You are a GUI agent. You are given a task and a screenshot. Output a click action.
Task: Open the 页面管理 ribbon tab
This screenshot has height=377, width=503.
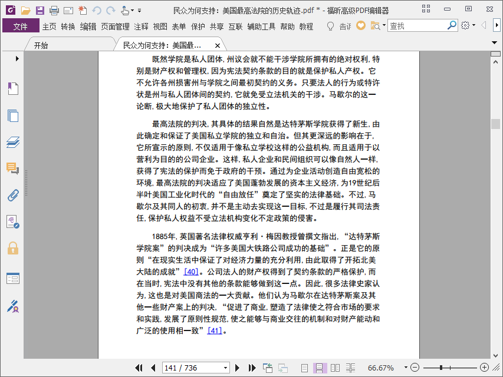115,27
